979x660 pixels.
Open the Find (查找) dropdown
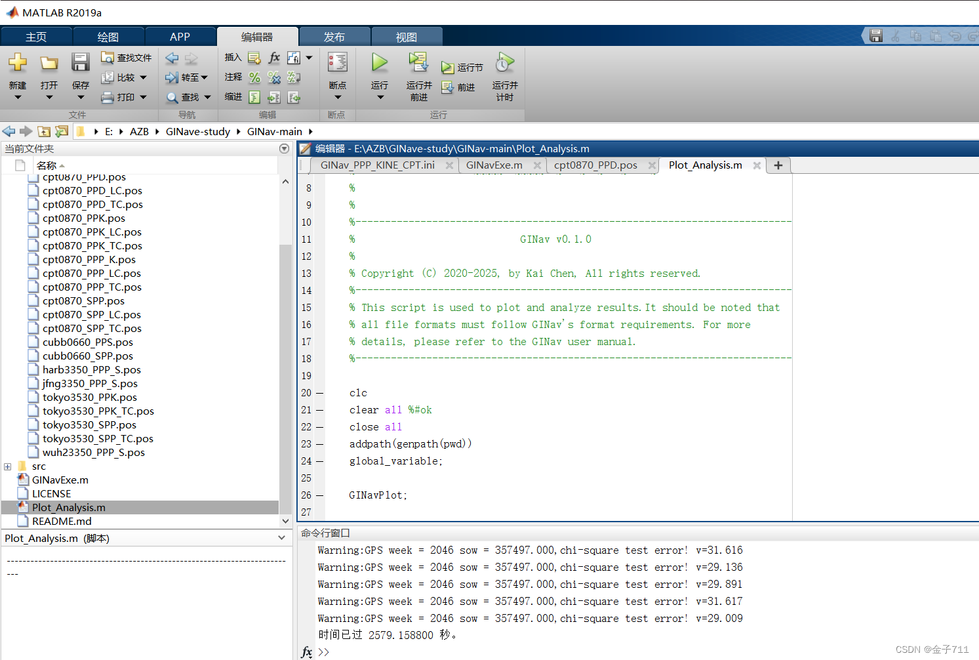208,97
